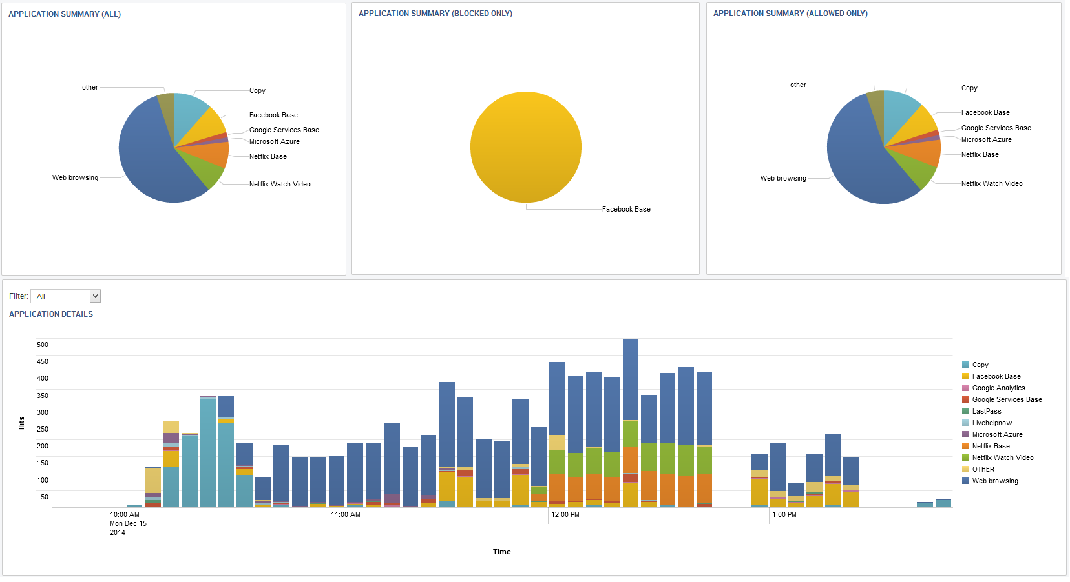The width and height of the screenshot is (1070, 582).
Task: Select the yellow Facebook Base pie slice
Action: 525,147
